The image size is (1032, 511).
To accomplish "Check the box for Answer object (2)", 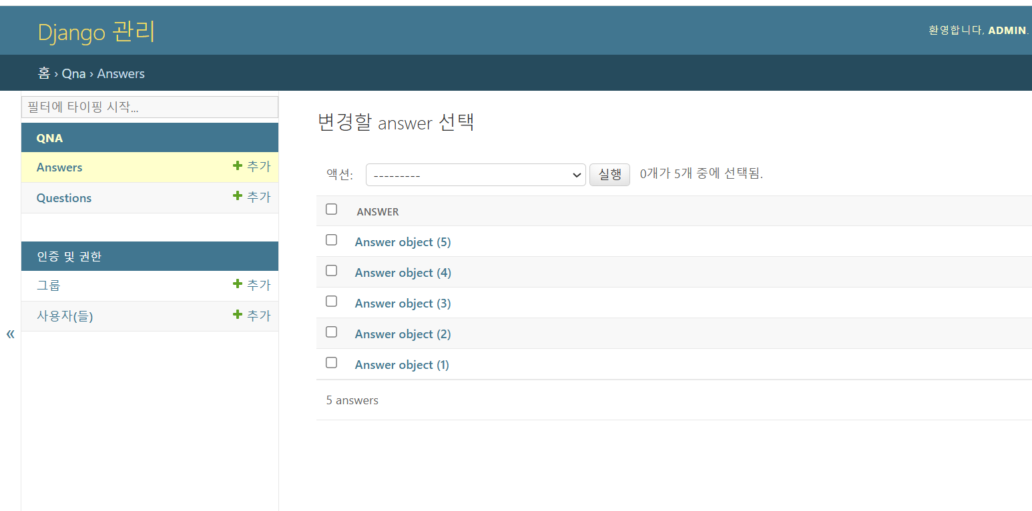I will pyautogui.click(x=331, y=332).
